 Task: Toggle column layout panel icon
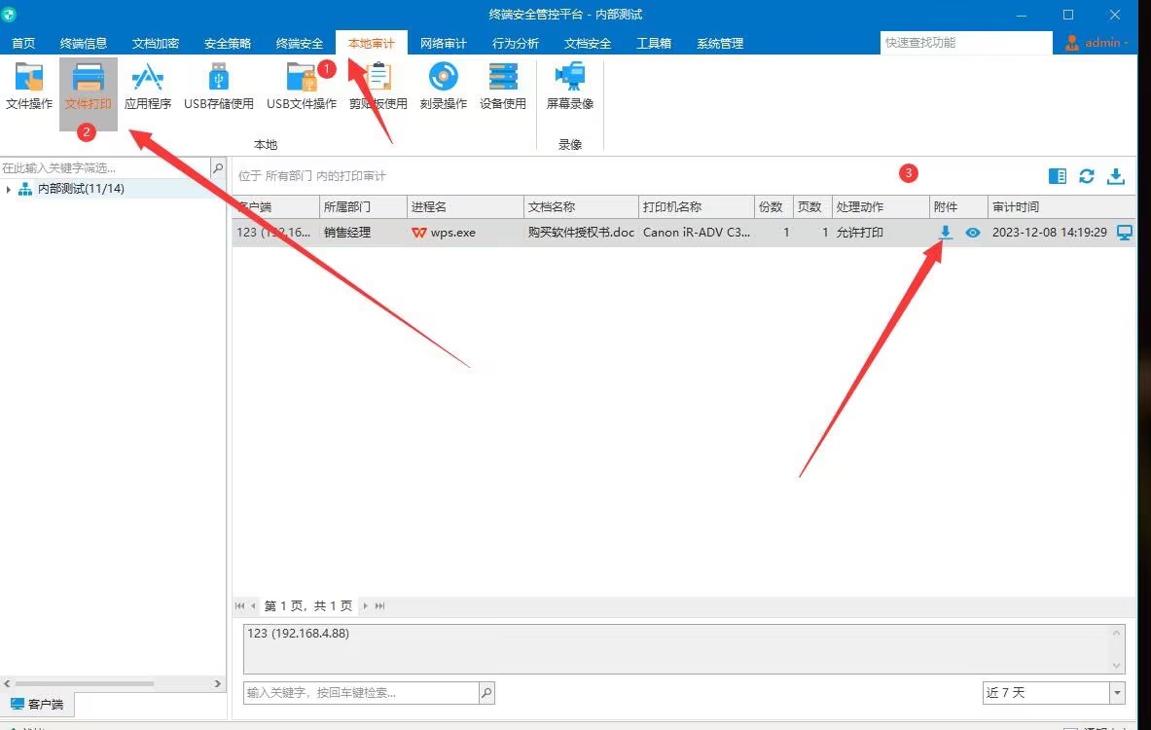pos(1057,175)
